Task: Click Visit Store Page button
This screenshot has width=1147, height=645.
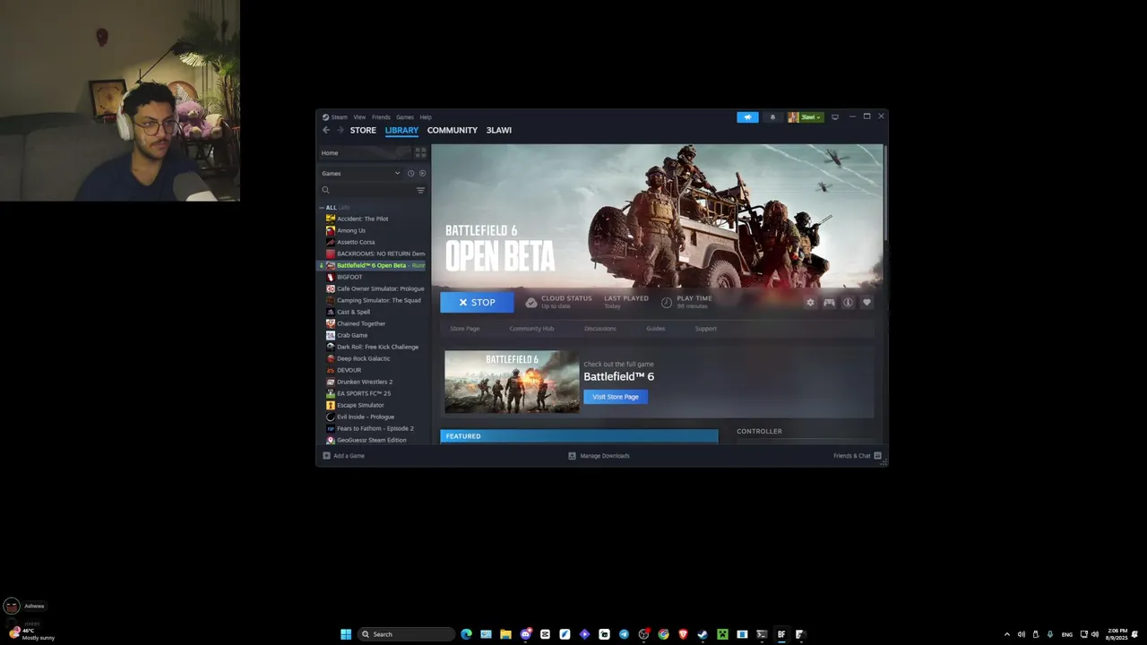Action: click(616, 397)
